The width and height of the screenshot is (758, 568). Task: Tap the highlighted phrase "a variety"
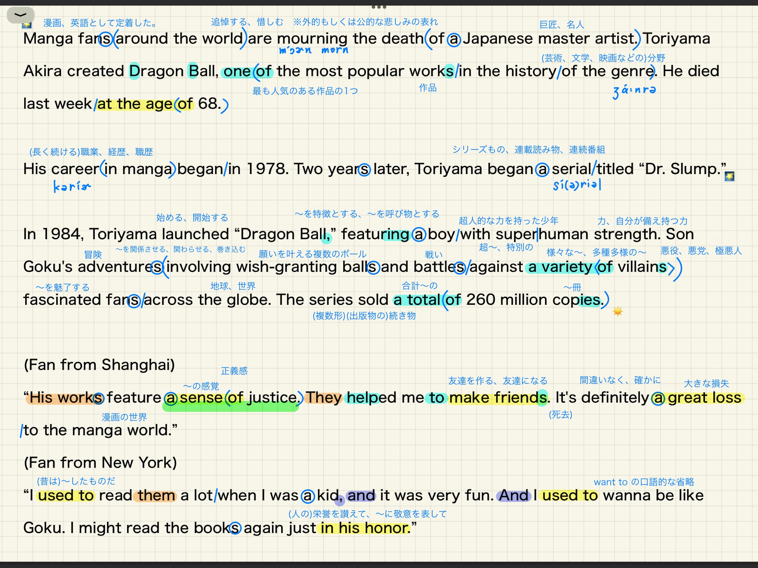pyautogui.click(x=560, y=267)
